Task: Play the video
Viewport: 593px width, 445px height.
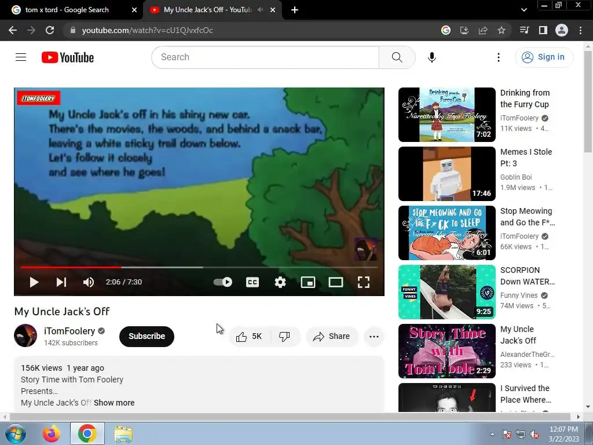Action: [34, 282]
